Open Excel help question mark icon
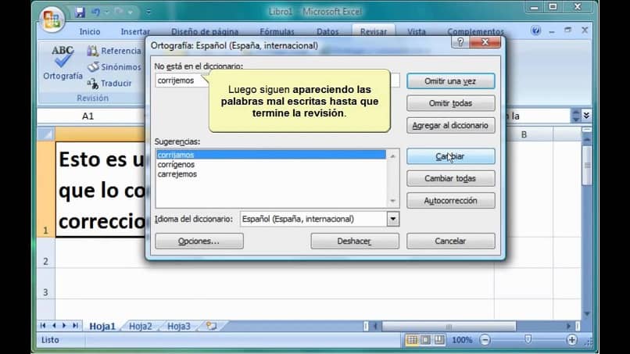630x354 pixels. [535, 30]
